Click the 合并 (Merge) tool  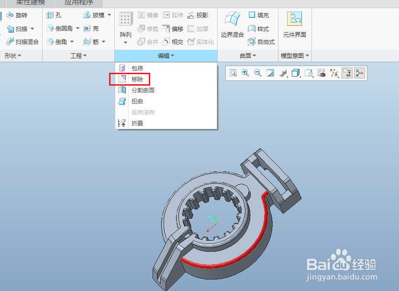148,42
